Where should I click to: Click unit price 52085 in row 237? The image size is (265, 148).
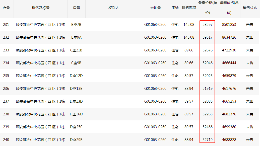[x=208, y=101]
